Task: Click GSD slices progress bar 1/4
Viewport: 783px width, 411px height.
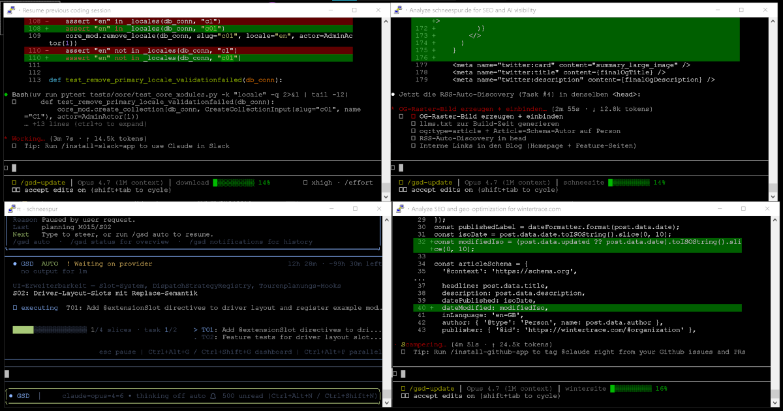Action: tap(50, 330)
